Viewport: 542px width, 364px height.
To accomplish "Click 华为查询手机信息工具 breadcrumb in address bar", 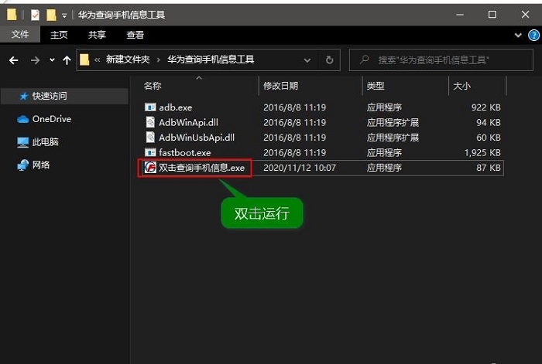I will point(211,60).
